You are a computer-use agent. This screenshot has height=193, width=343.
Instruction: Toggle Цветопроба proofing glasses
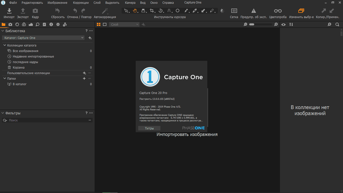[278, 11]
